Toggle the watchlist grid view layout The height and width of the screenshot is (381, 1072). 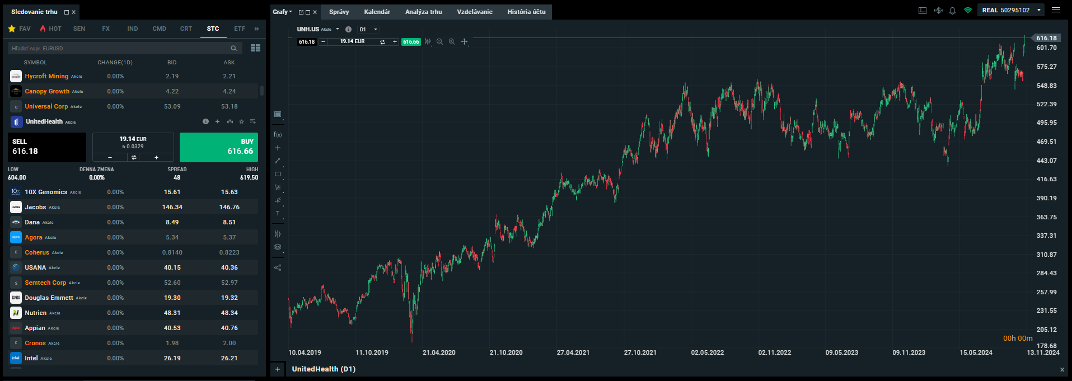(x=255, y=48)
